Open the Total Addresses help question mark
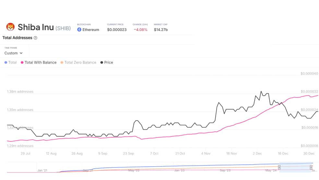 coord(35,38)
